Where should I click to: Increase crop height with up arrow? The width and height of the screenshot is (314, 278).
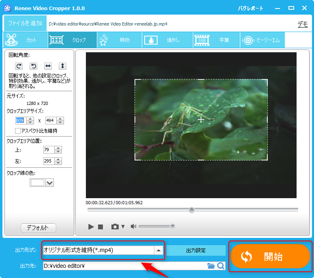[60, 119]
